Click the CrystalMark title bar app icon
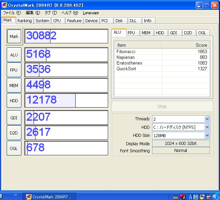The image size is (220, 200). 4,5
